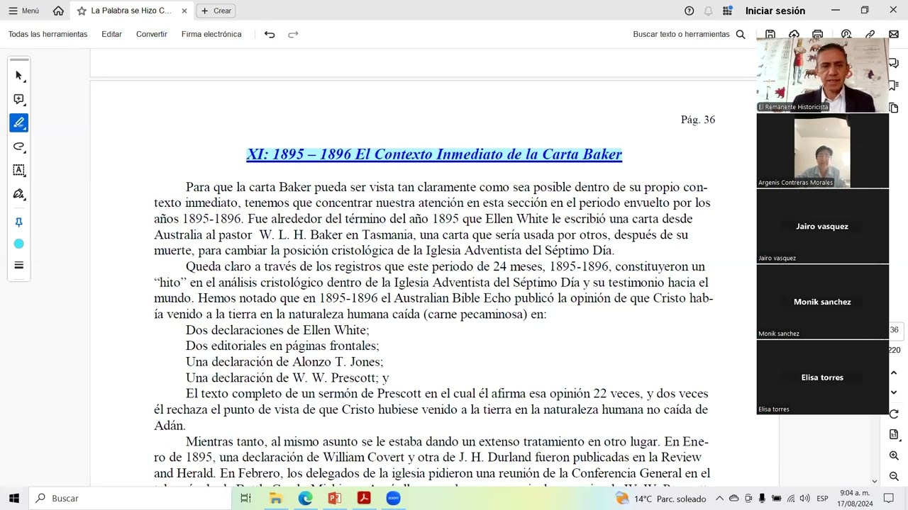
Task: Change ESP keyboard input language
Action: 822,499
